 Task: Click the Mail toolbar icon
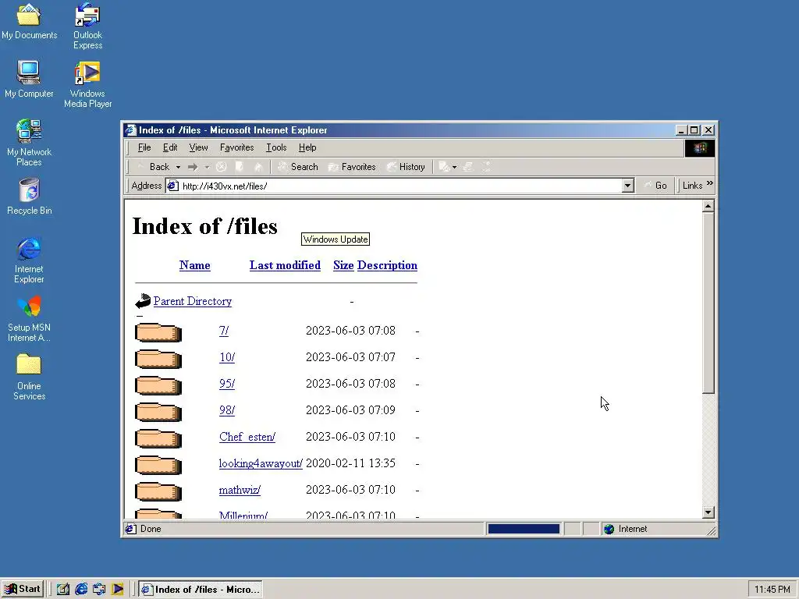pyautogui.click(x=444, y=167)
